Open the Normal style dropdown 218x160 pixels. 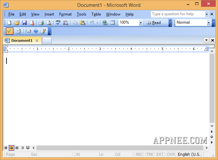209,23
